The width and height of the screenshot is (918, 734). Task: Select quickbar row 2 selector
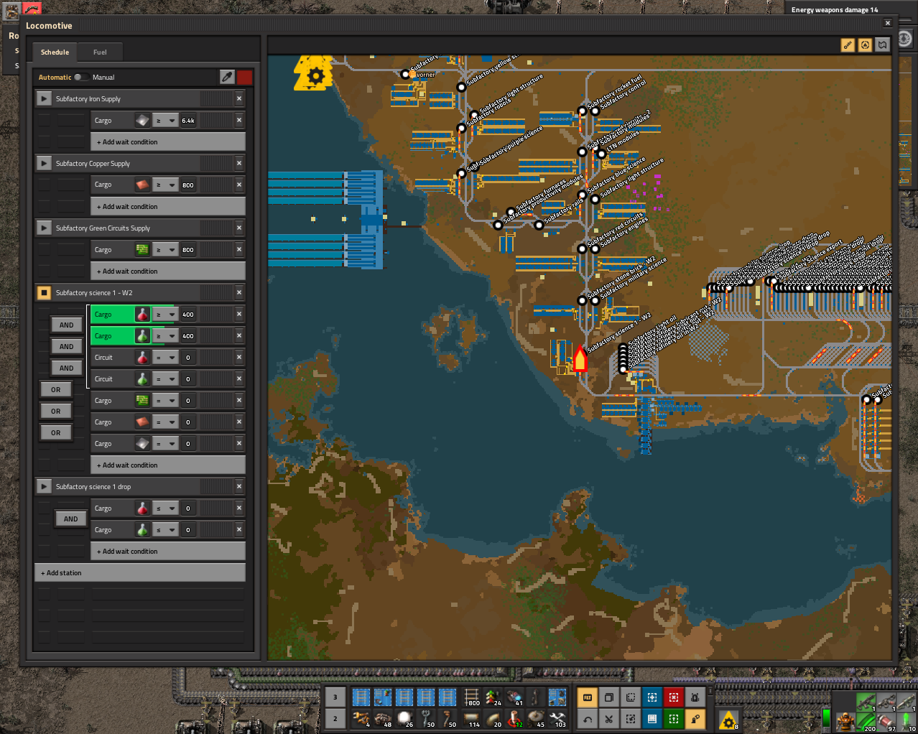point(335,718)
